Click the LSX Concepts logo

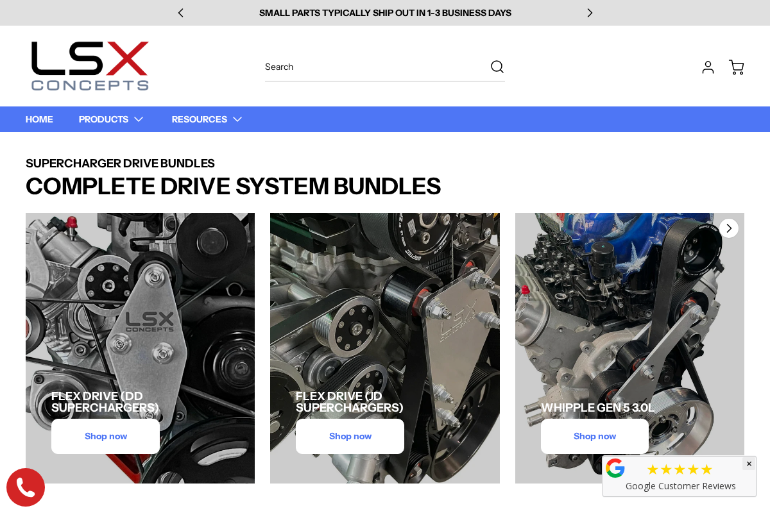[90, 66]
